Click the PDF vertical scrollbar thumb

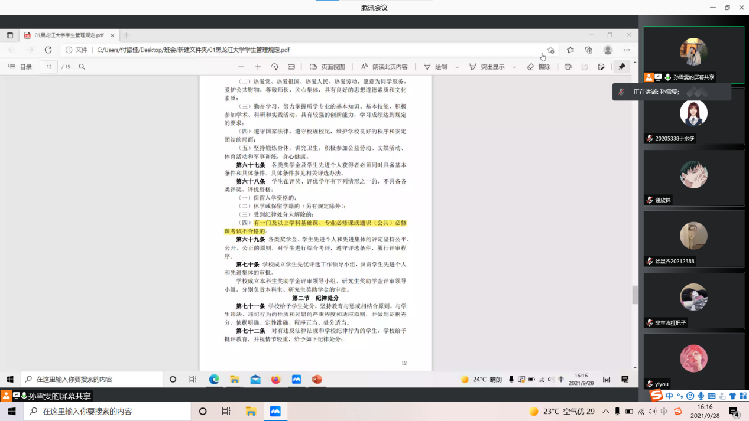coord(635,295)
